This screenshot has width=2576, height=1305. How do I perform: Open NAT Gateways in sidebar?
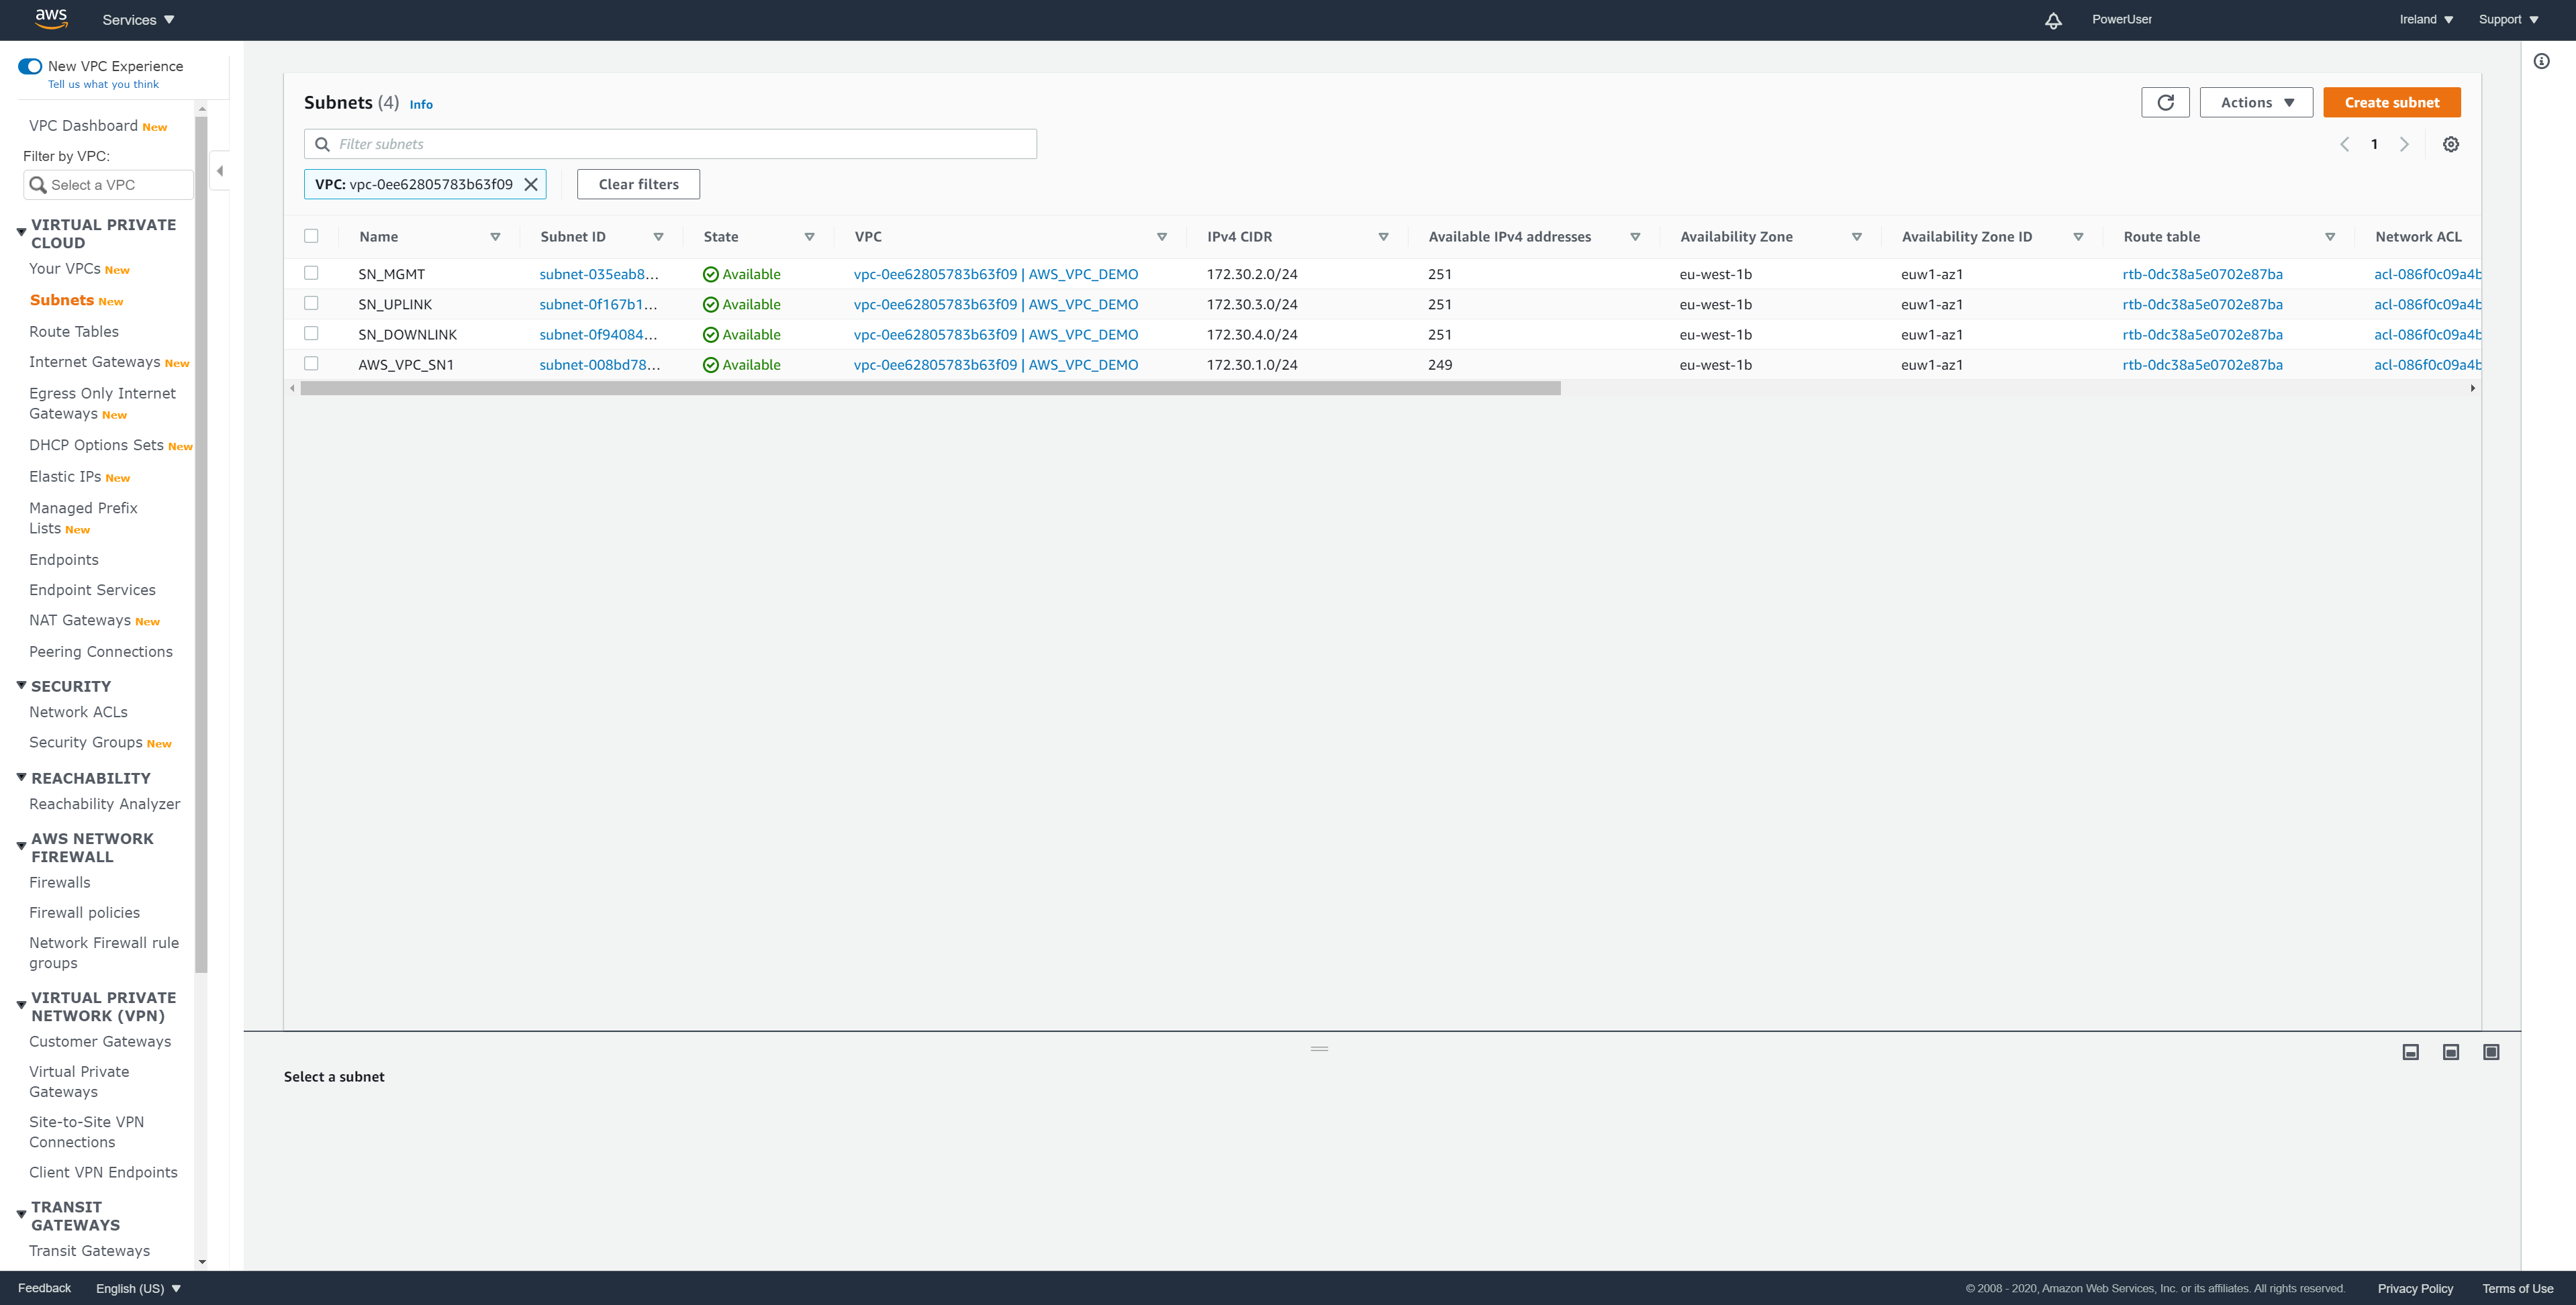(x=80, y=619)
